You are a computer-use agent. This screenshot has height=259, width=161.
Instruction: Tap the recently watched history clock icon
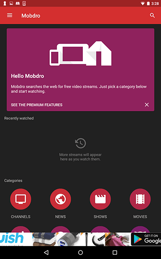(x=81, y=143)
